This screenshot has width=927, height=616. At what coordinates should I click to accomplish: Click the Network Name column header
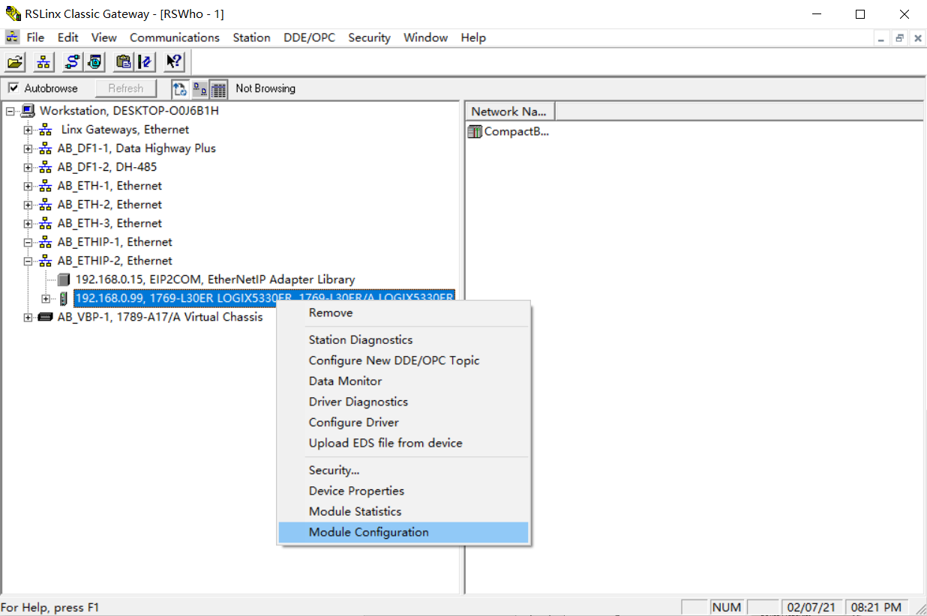pos(508,112)
